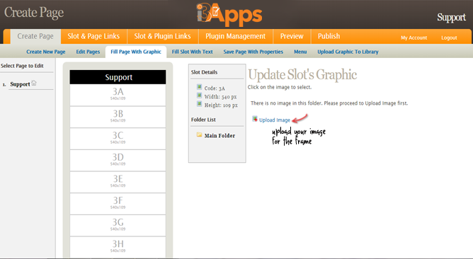Select slot 3G in page layout
The width and height of the screenshot is (473, 259).
pyautogui.click(x=118, y=225)
